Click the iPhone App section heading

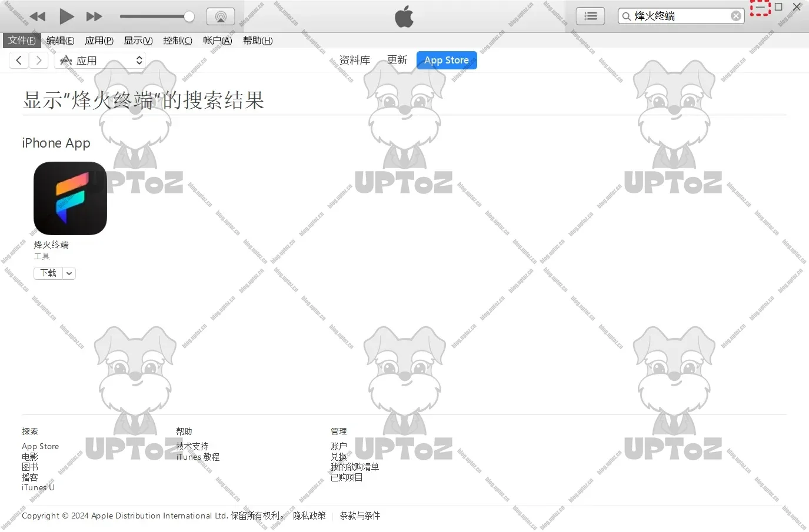(x=56, y=143)
